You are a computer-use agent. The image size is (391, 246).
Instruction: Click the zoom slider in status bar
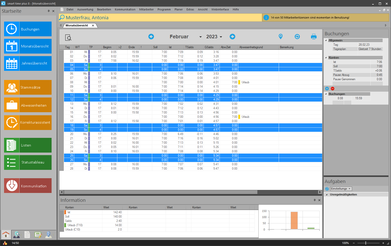[x=366, y=243]
